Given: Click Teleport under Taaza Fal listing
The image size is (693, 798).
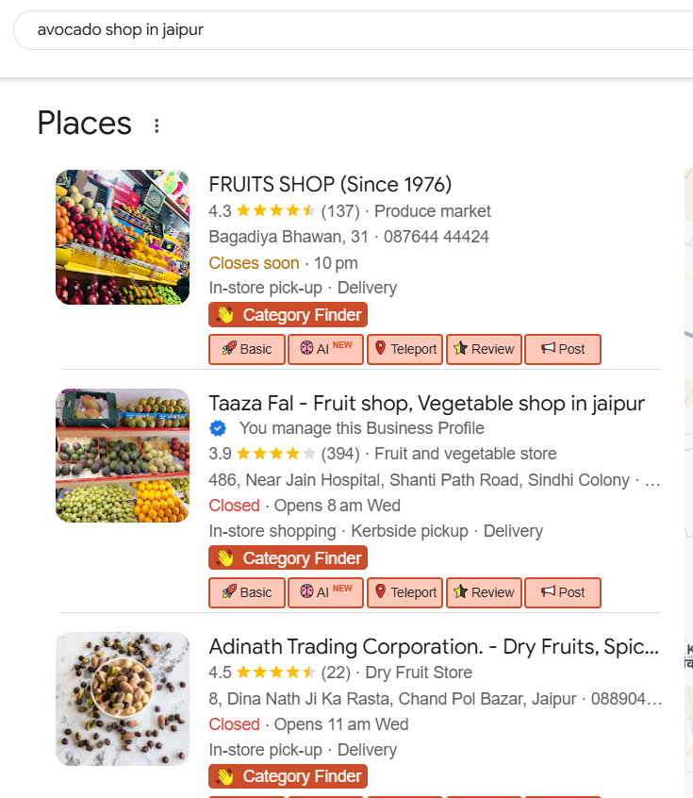Looking at the screenshot, I should [x=405, y=592].
